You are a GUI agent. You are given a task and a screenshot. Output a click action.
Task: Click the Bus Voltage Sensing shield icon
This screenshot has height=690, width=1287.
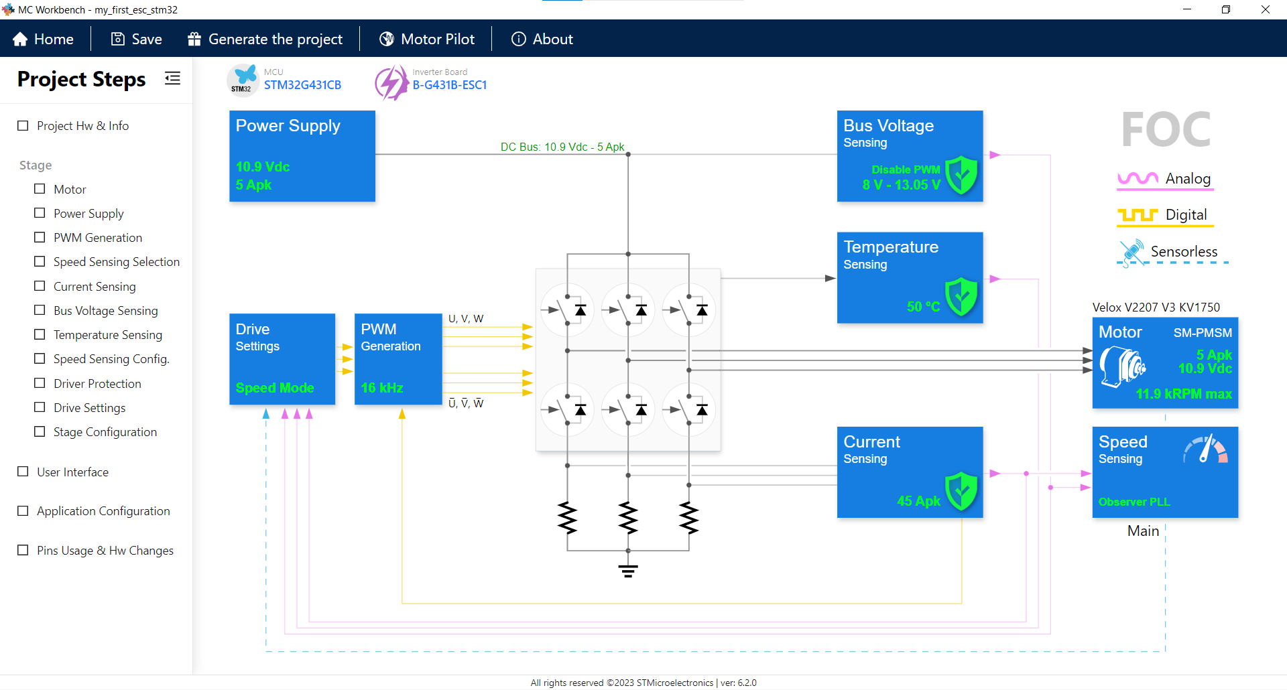pyautogui.click(x=961, y=175)
